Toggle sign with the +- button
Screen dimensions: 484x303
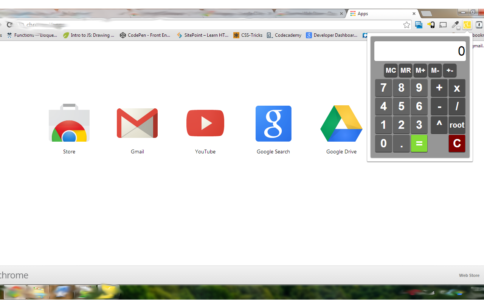pos(450,70)
